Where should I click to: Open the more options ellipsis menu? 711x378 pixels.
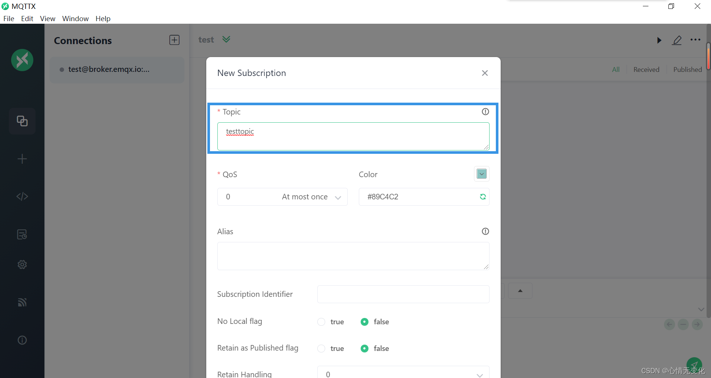[695, 40]
